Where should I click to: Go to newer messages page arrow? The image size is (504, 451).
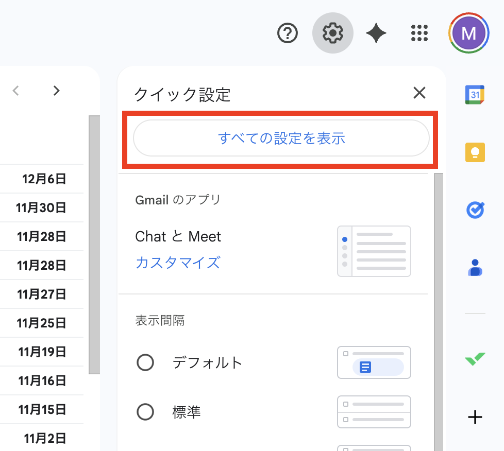(16, 91)
